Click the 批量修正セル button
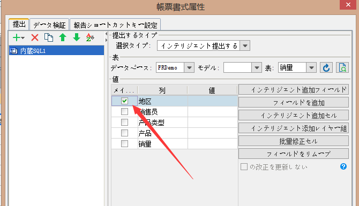 (294, 141)
